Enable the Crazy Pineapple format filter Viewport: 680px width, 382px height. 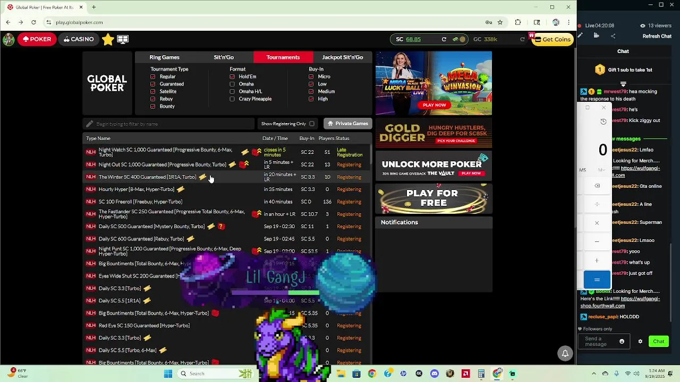pos(232,99)
